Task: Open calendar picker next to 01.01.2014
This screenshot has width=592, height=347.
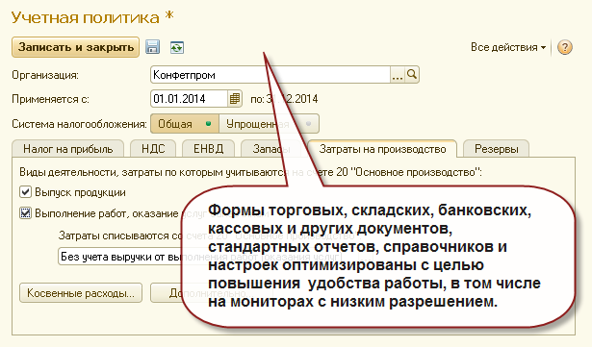Action: [x=235, y=99]
